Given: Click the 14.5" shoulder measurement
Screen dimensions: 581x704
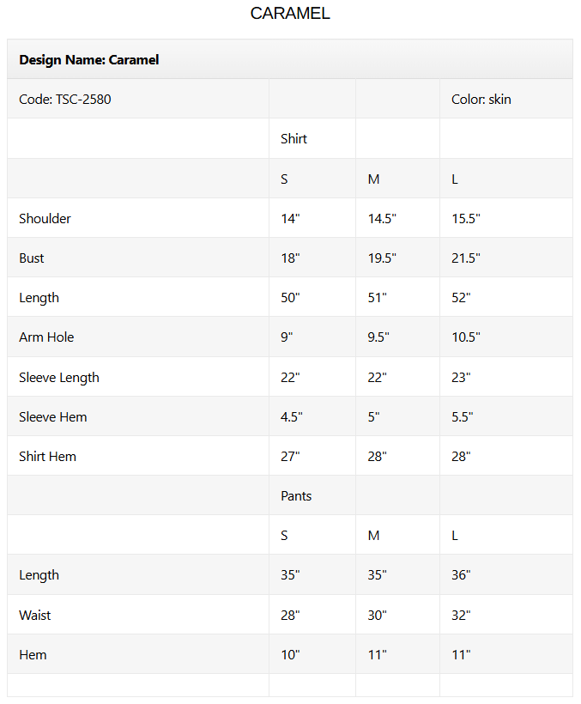Looking at the screenshot, I should click(x=382, y=219).
